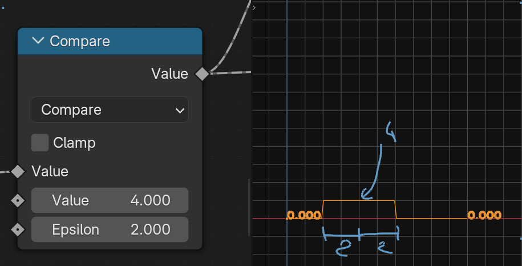The height and width of the screenshot is (266, 522).
Task: Click the Value field showing 4.000
Action: click(110, 200)
